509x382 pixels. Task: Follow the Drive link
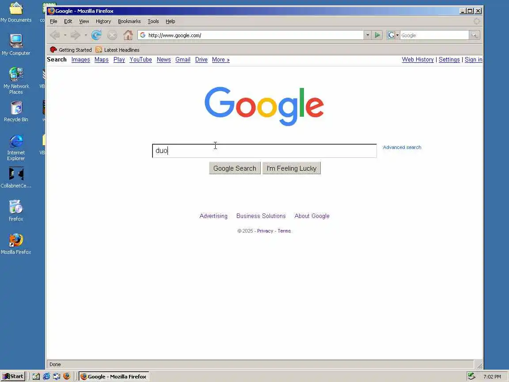tap(201, 59)
